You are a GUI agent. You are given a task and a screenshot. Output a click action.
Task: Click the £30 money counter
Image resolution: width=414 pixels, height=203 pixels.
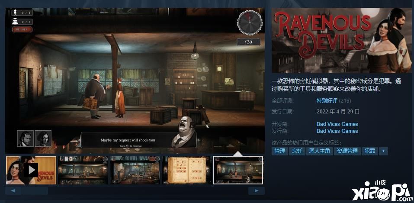click(248, 42)
